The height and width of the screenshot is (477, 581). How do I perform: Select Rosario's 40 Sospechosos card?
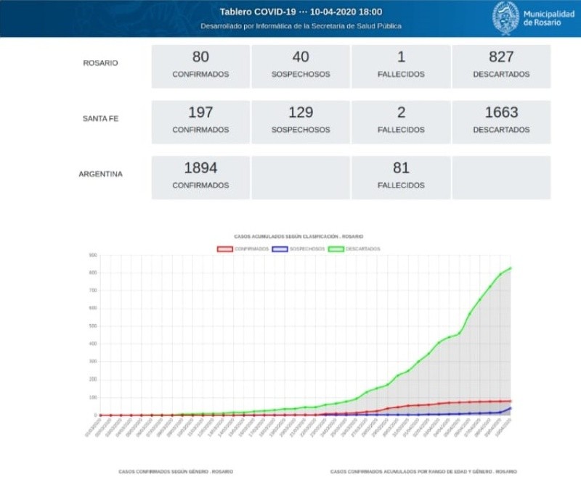[301, 66]
